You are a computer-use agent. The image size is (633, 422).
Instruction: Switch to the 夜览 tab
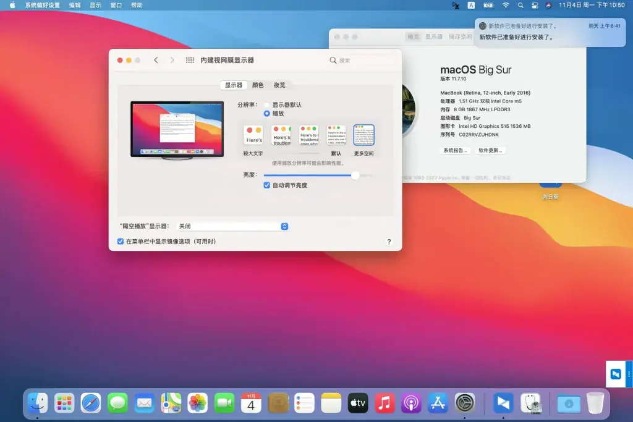pyautogui.click(x=279, y=85)
